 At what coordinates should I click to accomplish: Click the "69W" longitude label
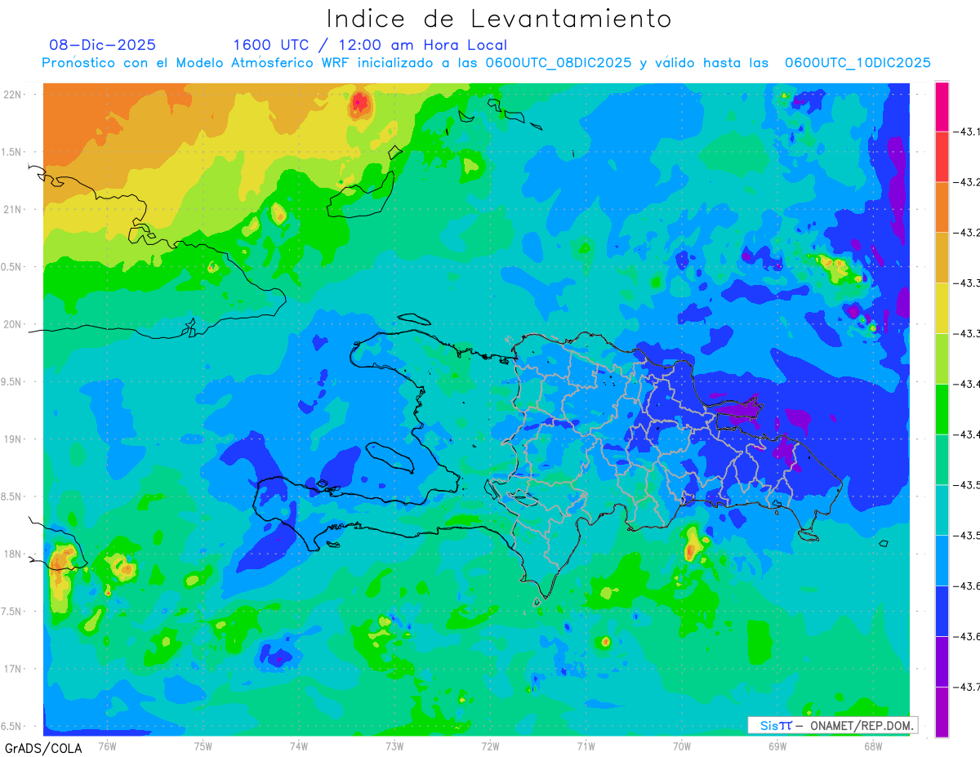point(777,745)
